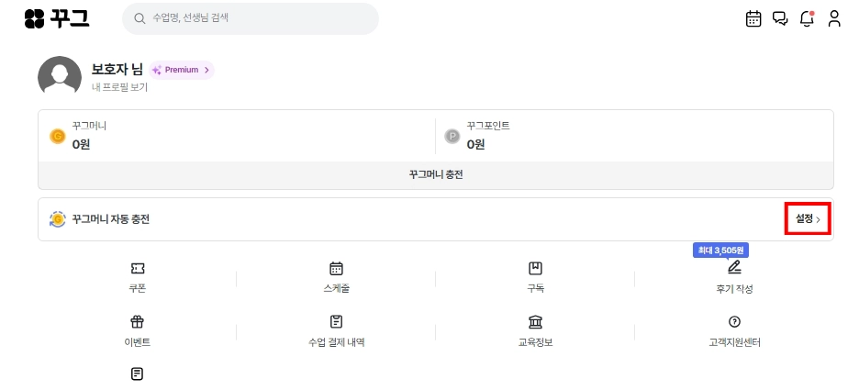Image resolution: width=859 pixels, height=390 pixels.
Task: Open the chat messages icon
Action: tap(780, 18)
